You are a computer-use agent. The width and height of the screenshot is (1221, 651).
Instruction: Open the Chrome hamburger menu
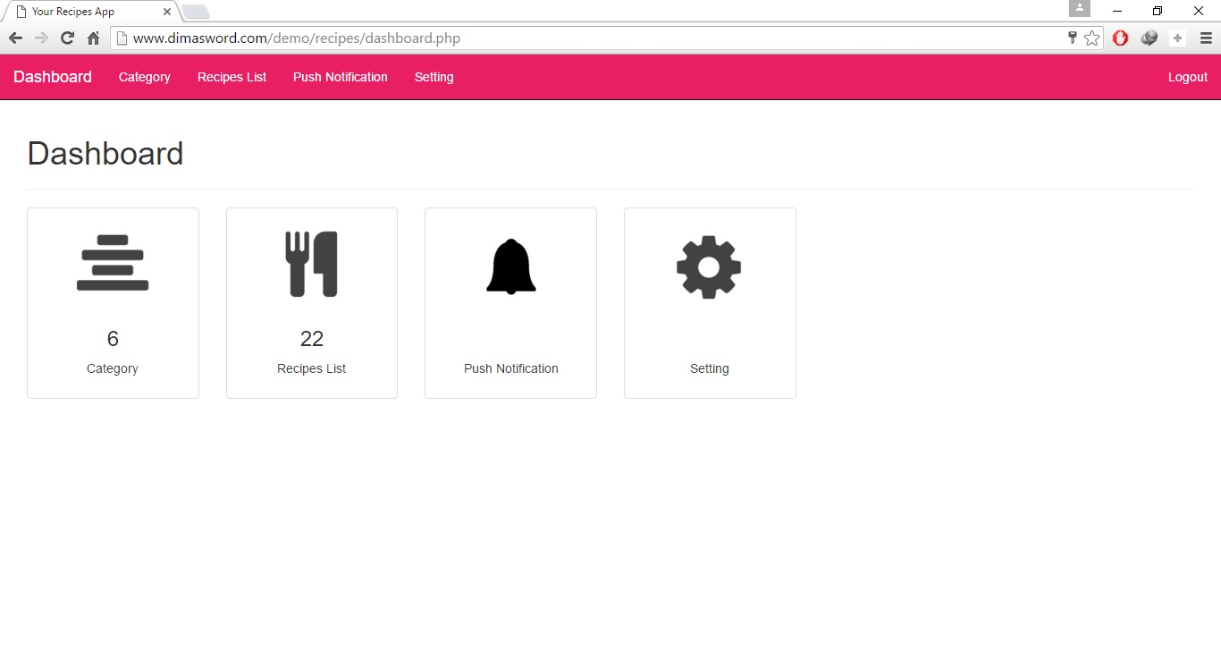point(1206,38)
